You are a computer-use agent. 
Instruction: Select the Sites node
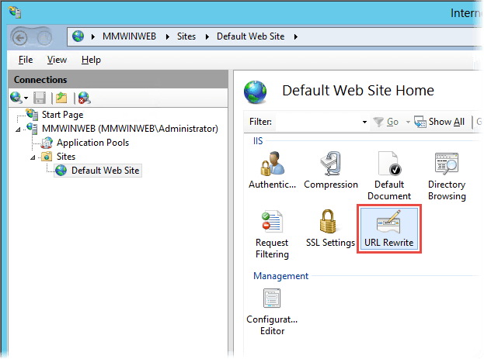point(66,157)
